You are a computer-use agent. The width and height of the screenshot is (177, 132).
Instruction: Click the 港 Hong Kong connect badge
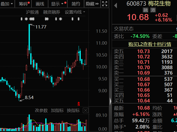click(x=153, y=10)
